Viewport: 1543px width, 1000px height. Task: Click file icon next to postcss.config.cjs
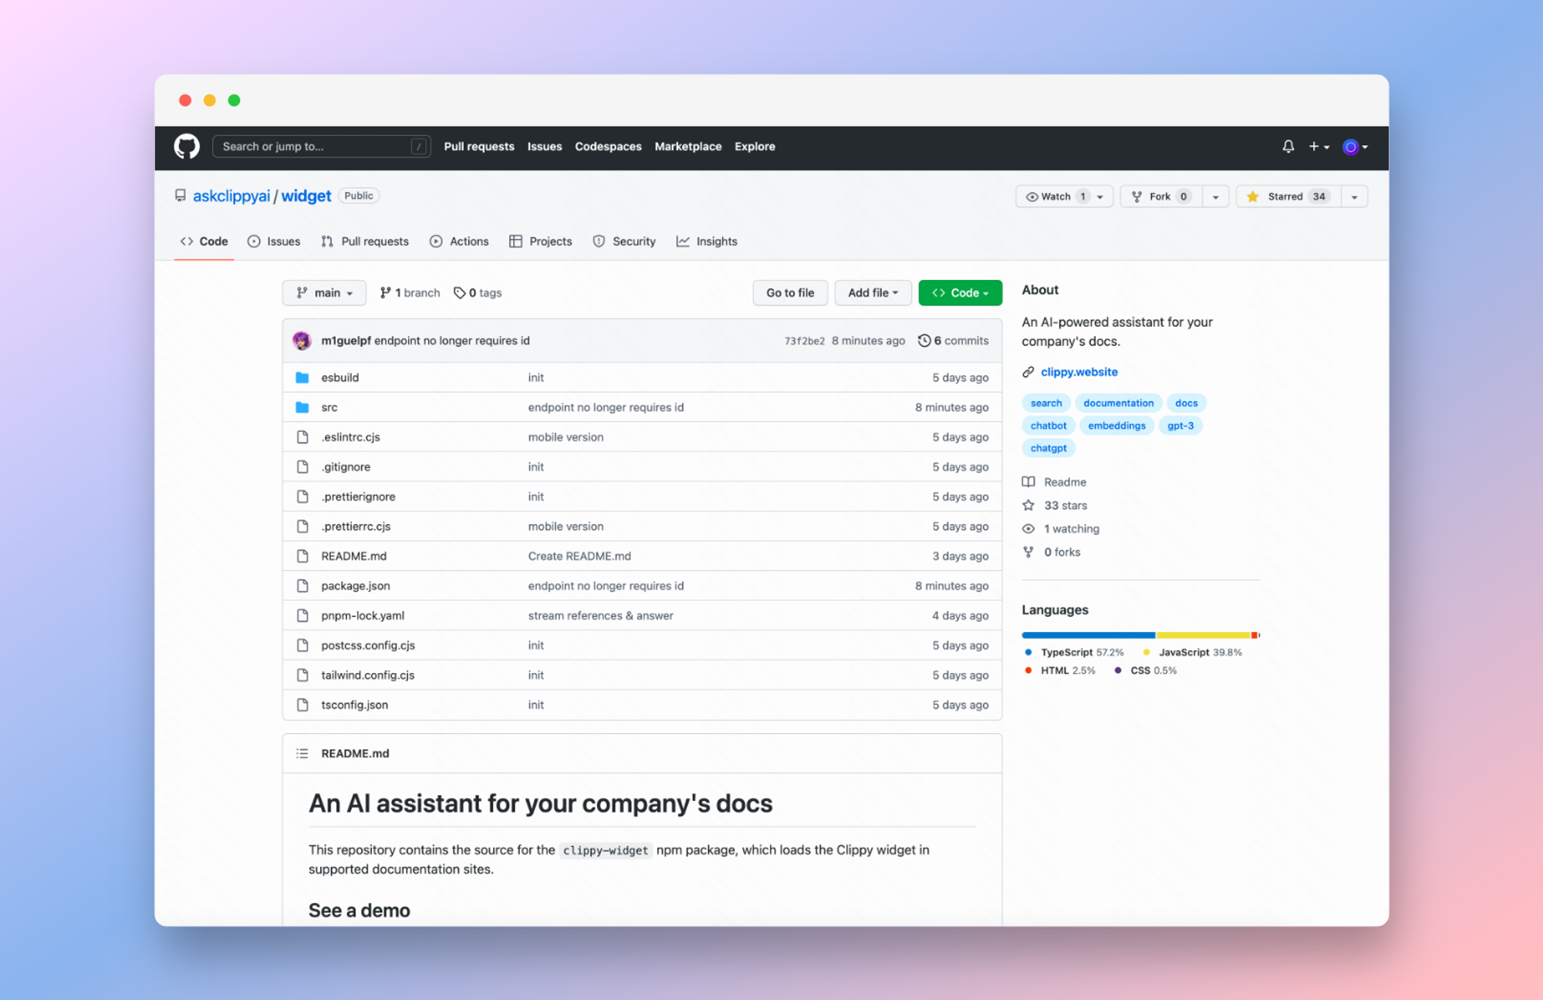point(302,645)
